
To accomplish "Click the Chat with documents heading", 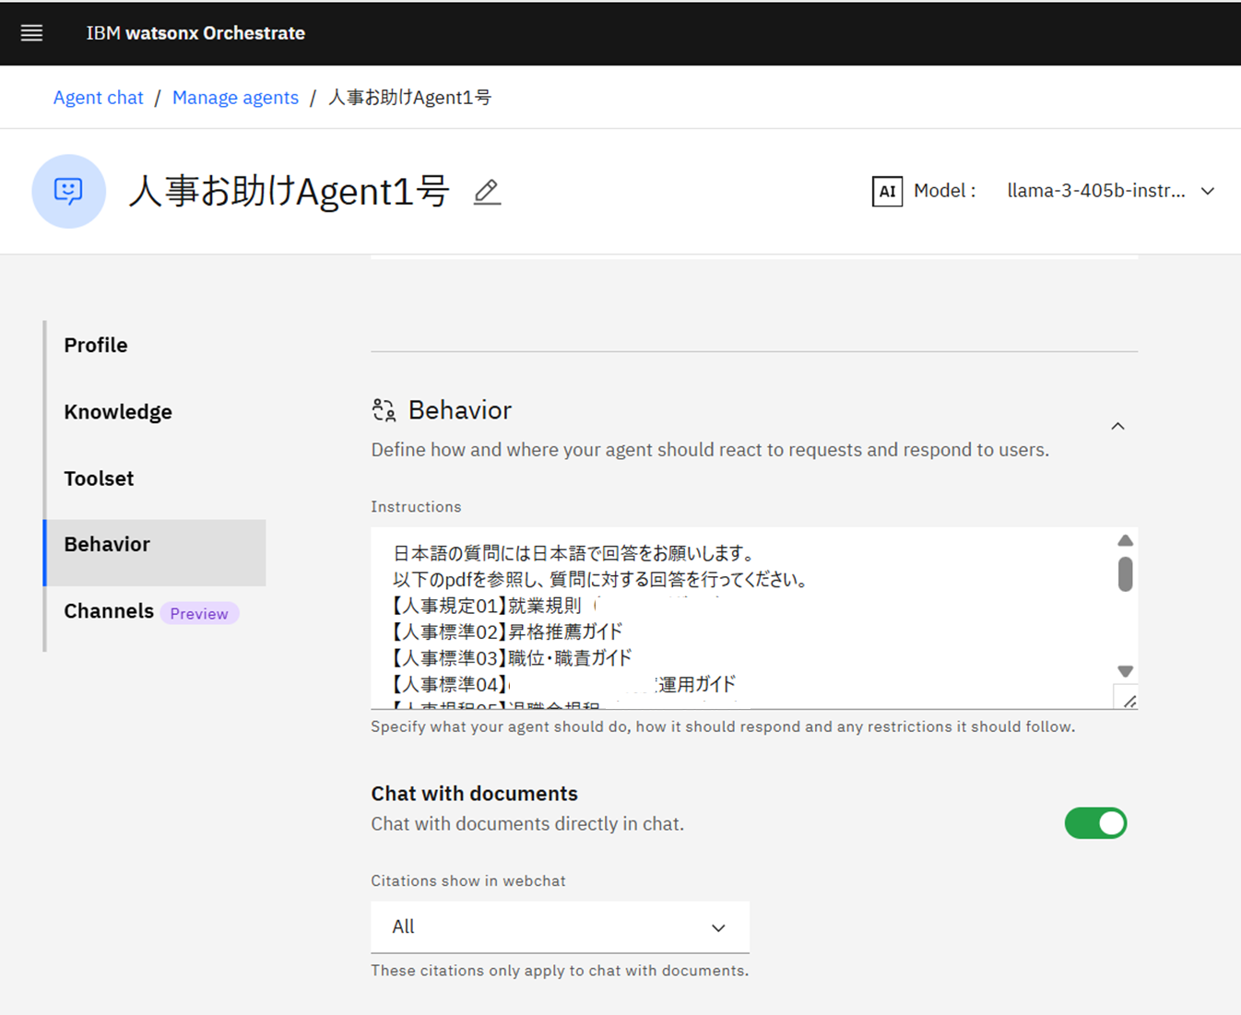I will point(474,794).
